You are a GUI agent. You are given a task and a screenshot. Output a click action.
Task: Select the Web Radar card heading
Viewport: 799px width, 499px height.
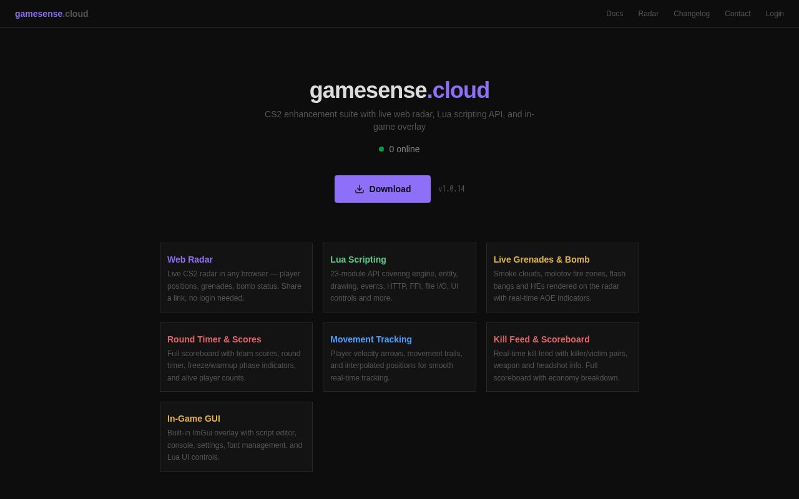(190, 259)
